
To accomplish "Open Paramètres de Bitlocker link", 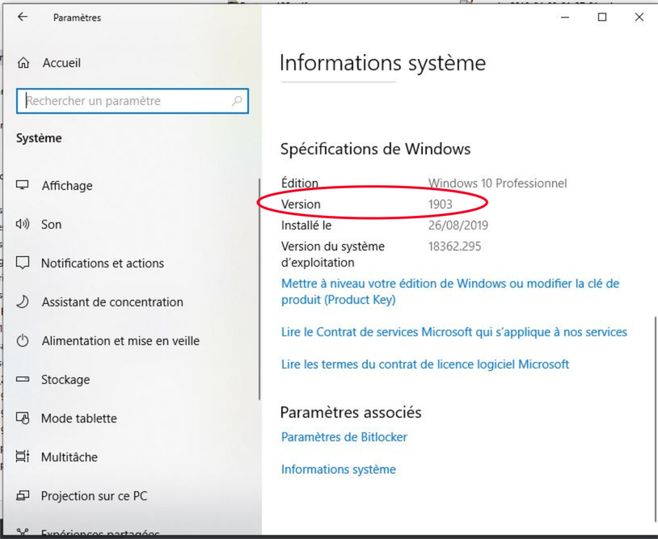I will click(x=344, y=437).
